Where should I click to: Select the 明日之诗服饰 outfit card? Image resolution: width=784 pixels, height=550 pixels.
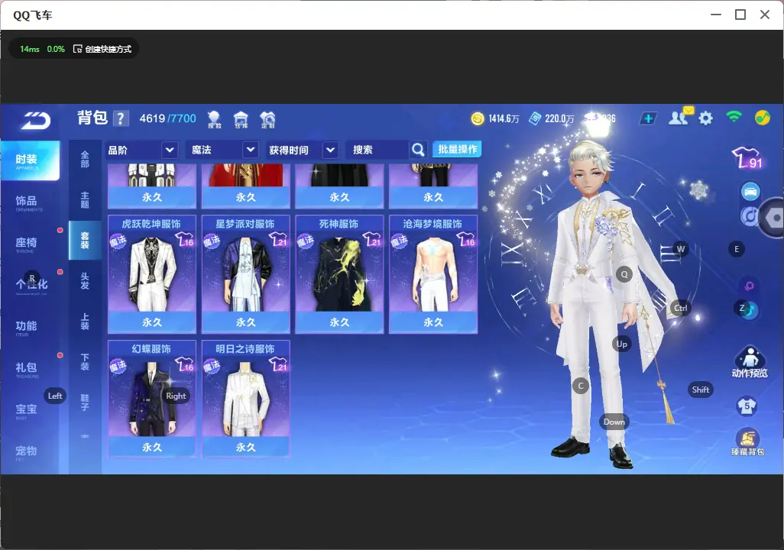point(245,399)
